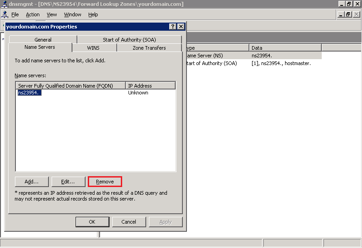Click the Type column header in main window
Screen dimensions: 362x248
click(218, 48)
